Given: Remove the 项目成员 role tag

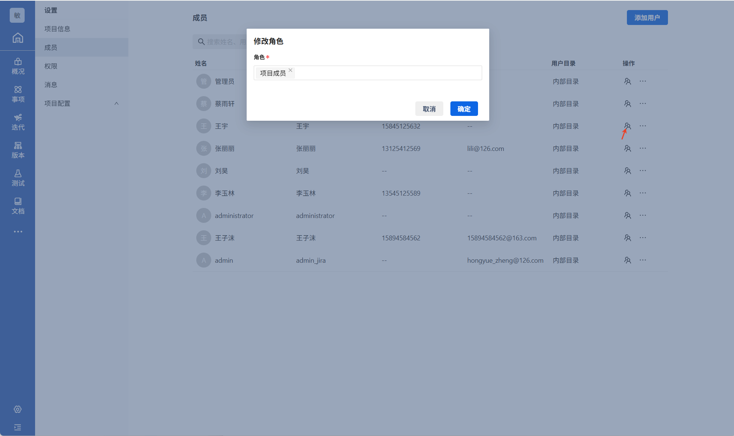Looking at the screenshot, I should point(290,70).
